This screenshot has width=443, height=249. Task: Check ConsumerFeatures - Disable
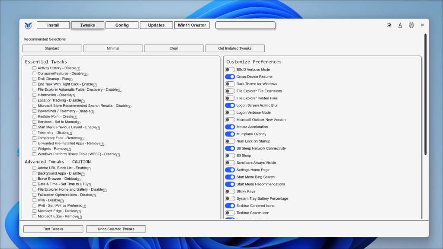(x=35, y=73)
